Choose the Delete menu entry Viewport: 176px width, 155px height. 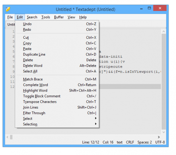click(x=57, y=60)
